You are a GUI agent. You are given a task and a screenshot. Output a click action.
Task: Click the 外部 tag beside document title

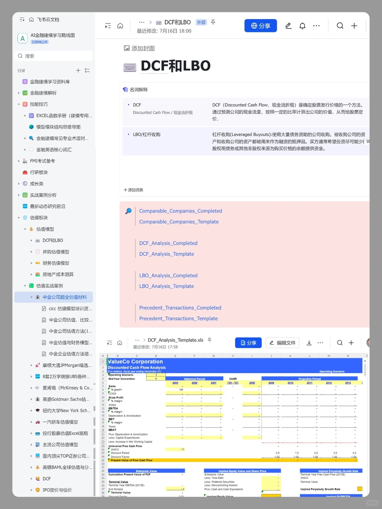pyautogui.click(x=201, y=22)
